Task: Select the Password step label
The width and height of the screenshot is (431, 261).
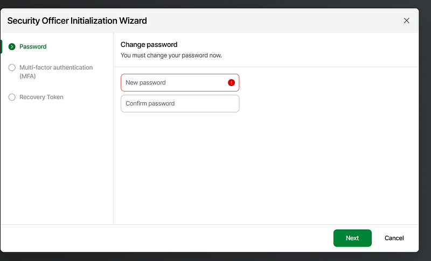Action: (x=33, y=47)
